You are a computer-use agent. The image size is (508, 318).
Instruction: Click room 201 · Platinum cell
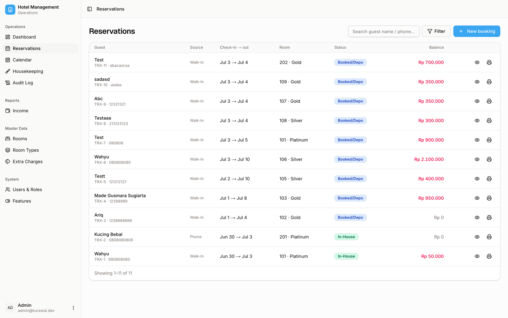tap(294, 237)
